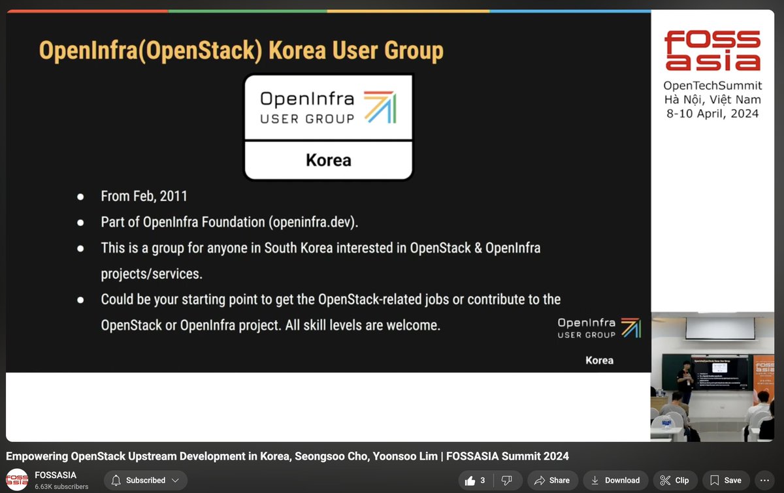The image size is (784, 493).
Task: Dislike the video with thumbs-down button
Action: (x=508, y=481)
